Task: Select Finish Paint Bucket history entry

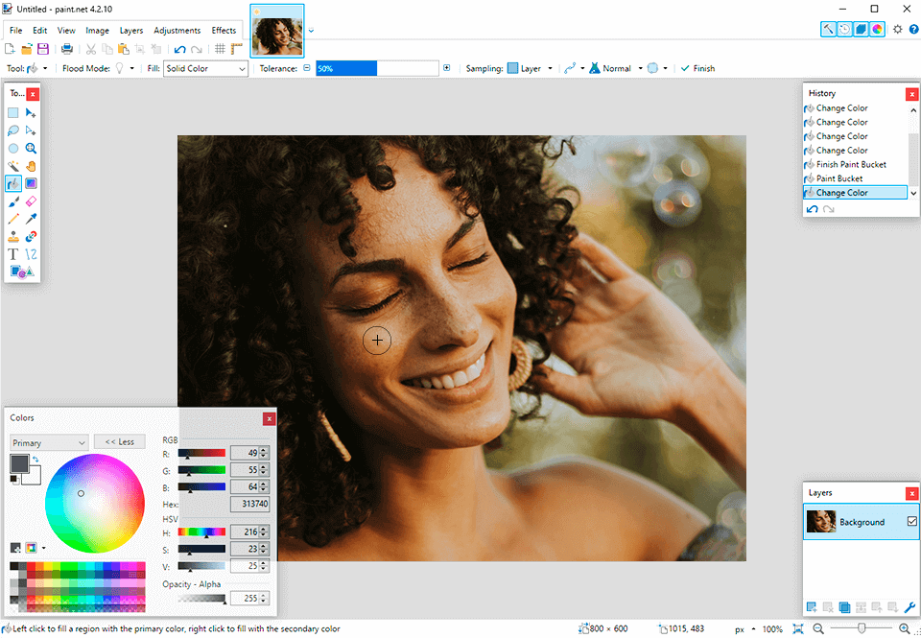Action: point(851,164)
